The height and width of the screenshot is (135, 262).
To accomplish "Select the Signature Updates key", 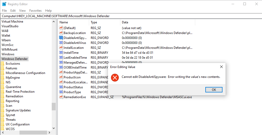I will 18,110.
